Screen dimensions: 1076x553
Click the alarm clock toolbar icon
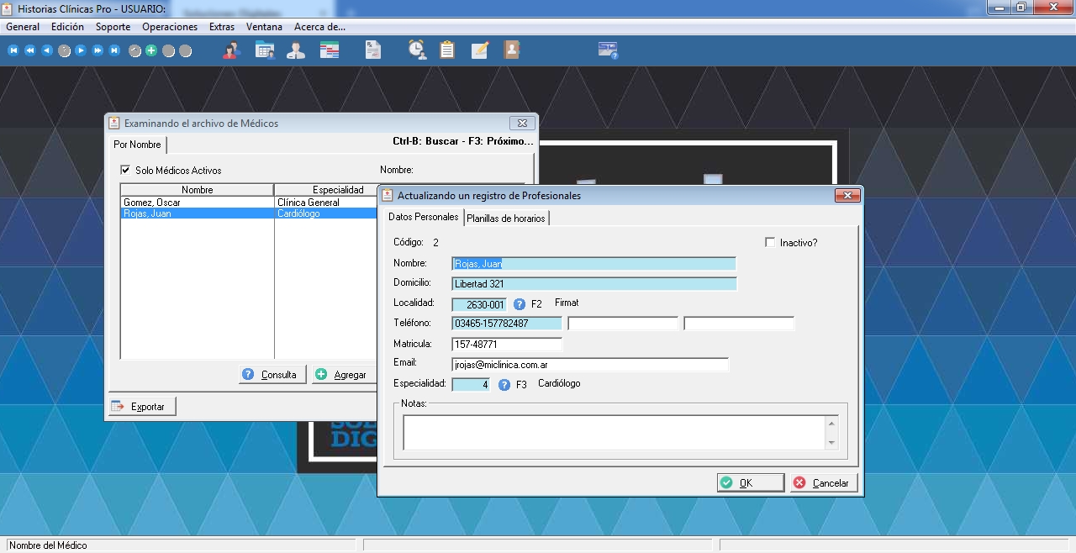[x=417, y=50]
